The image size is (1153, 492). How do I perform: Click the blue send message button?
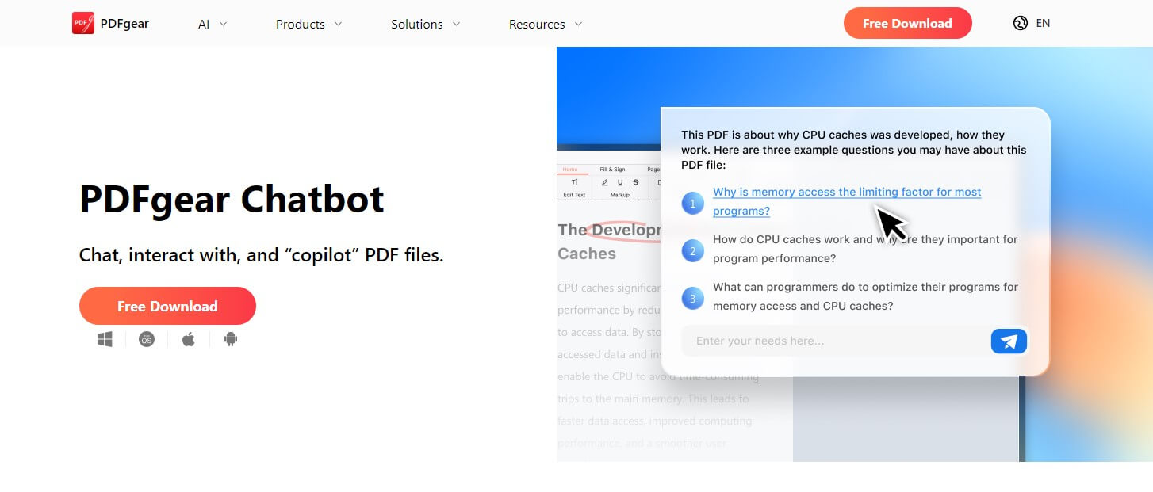tap(1009, 341)
